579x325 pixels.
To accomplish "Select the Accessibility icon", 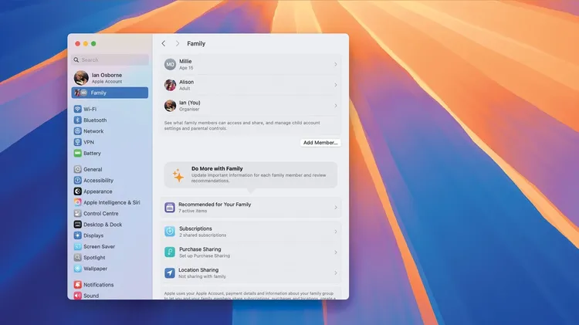I will (x=77, y=180).
